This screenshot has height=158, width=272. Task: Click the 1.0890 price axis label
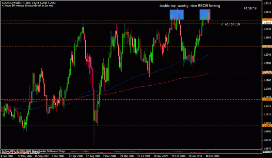267,131
